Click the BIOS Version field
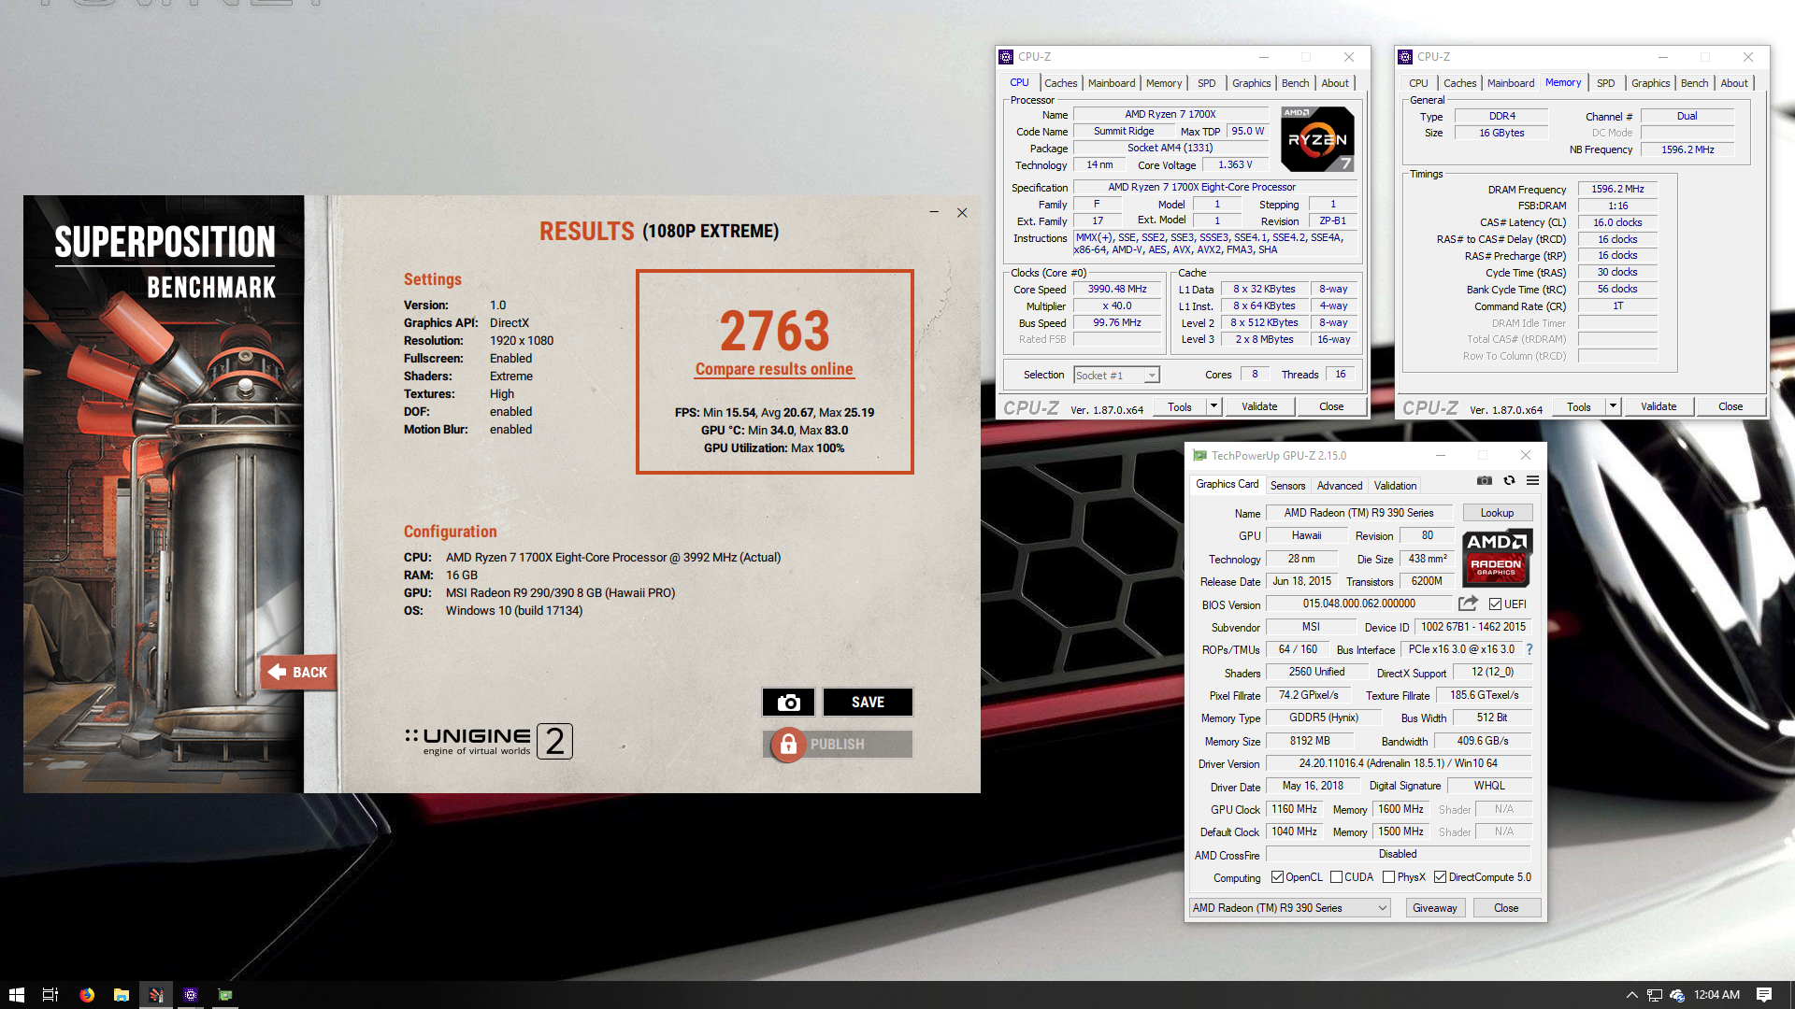 pos(1358,604)
